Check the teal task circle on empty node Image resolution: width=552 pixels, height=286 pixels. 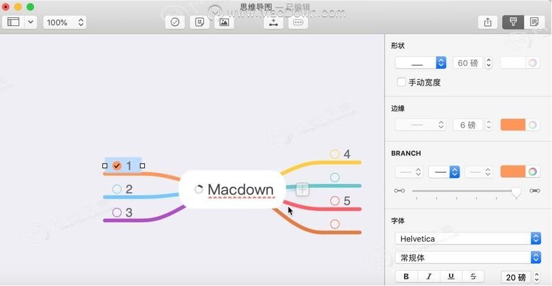[x=335, y=177]
